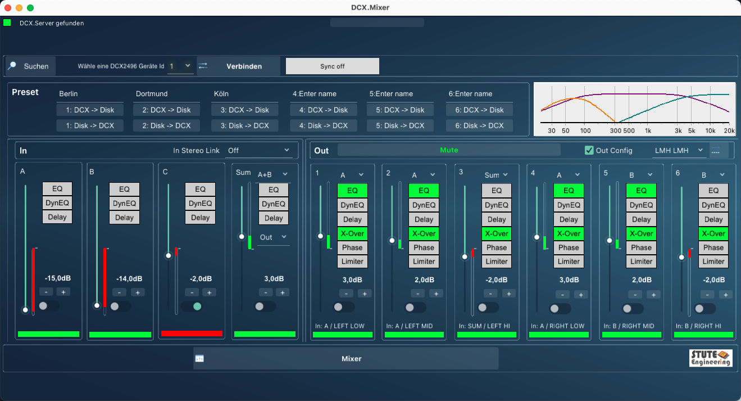Click 3: DCX -> Disk for Köln

click(244, 110)
